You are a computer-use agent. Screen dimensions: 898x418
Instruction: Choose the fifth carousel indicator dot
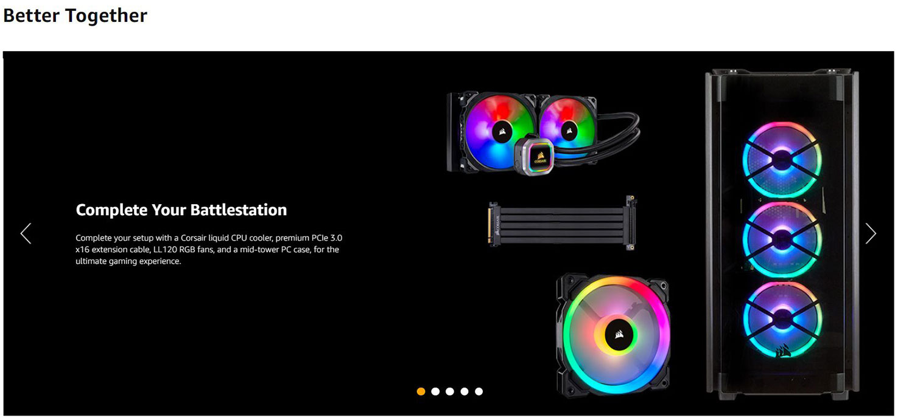click(479, 391)
